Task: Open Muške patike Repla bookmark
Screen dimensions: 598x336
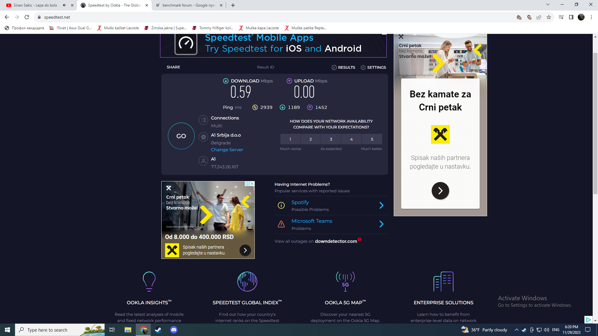Action: 305,28
